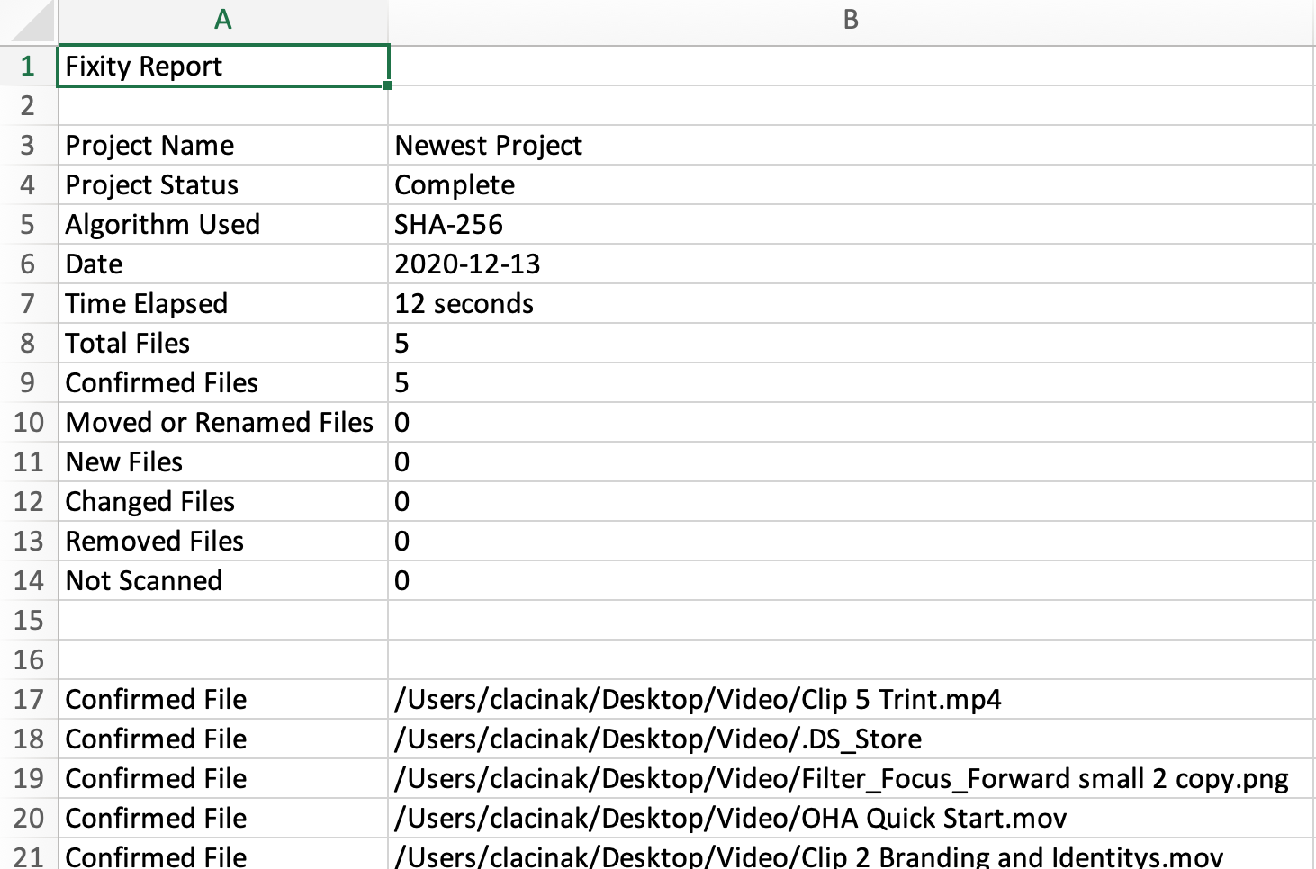1316x869 pixels.
Task: Click the 'Clip 2 Branding and Identitys.mov' path
Action: pos(852,854)
